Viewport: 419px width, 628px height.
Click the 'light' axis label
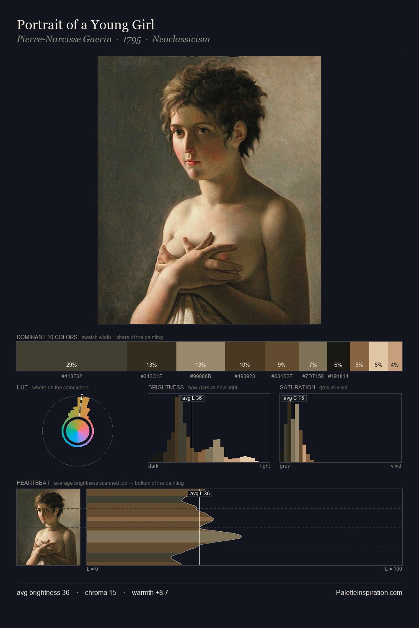point(265,466)
